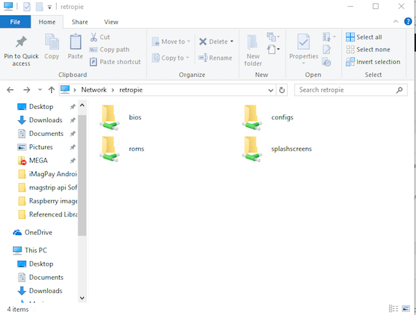Open magstrip api folder in sidebar
The height and width of the screenshot is (315, 416).
(48, 187)
